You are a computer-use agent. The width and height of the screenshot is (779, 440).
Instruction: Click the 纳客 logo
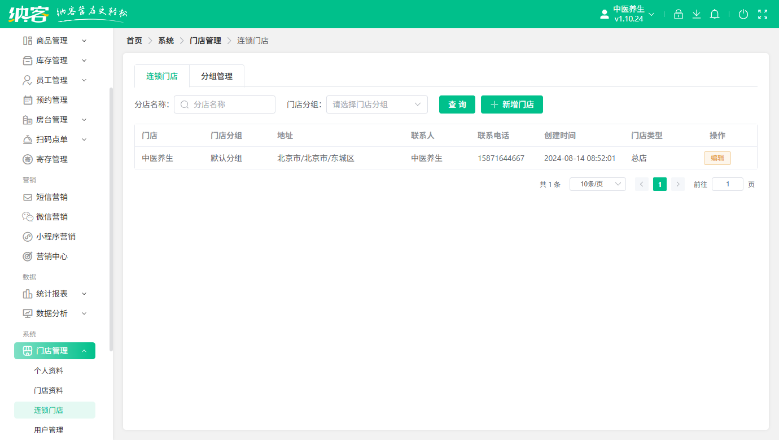(29, 14)
